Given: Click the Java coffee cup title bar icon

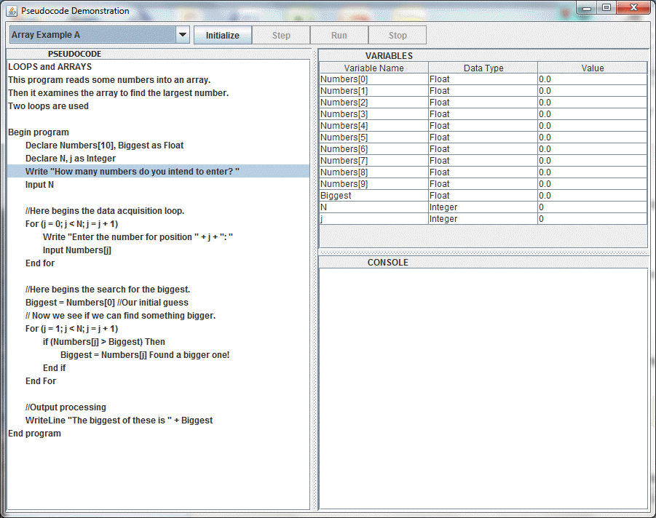Looking at the screenshot, I should (x=12, y=11).
